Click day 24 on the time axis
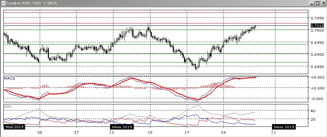Viewport: 327px width, 137px height. [x=223, y=133]
